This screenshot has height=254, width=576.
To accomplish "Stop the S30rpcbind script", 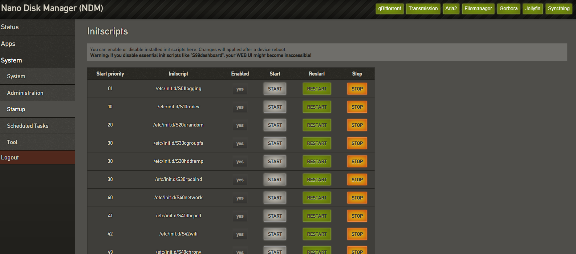I will (x=357, y=179).
